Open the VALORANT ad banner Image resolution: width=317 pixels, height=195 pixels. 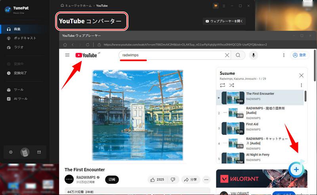pos(262,179)
